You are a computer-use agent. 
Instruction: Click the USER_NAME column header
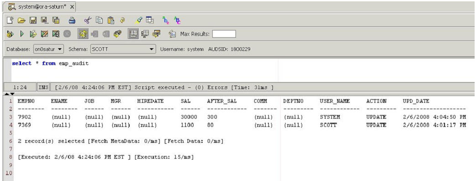[335, 101]
